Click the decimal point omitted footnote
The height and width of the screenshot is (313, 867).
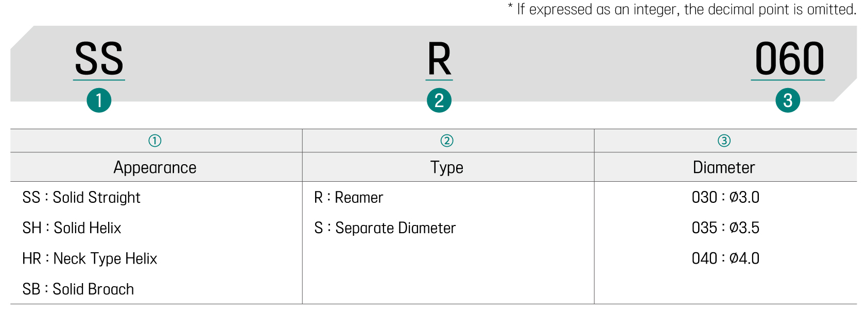coord(682,9)
